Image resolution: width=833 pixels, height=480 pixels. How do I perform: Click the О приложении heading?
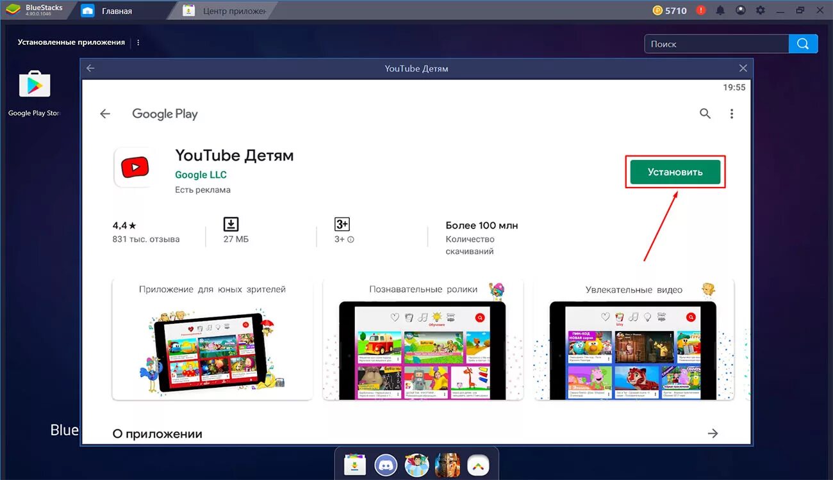(x=157, y=434)
